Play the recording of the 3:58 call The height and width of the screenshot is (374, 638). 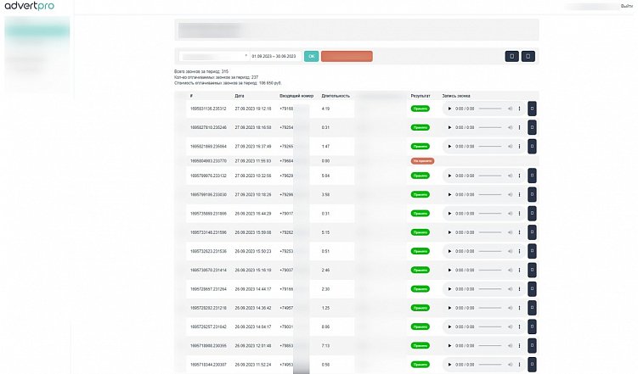[x=449, y=194]
